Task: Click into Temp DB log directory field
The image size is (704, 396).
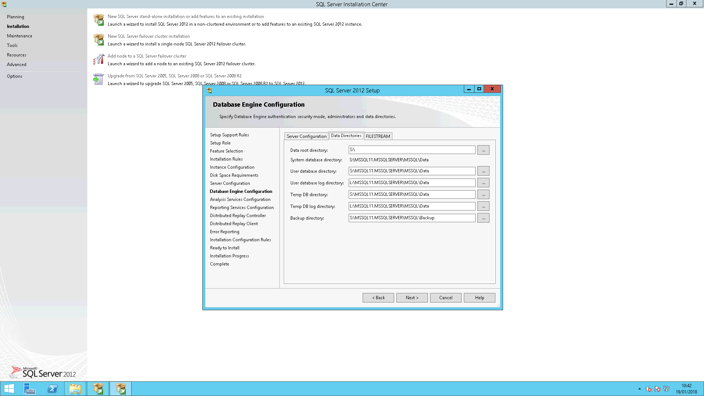Action: pyautogui.click(x=412, y=206)
